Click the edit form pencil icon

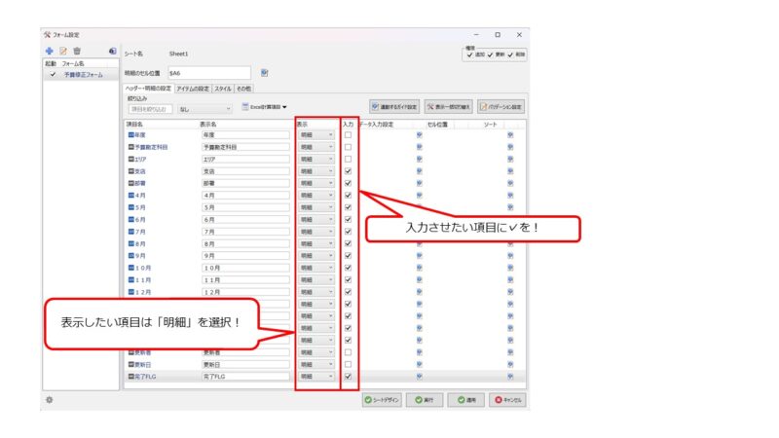pos(62,51)
